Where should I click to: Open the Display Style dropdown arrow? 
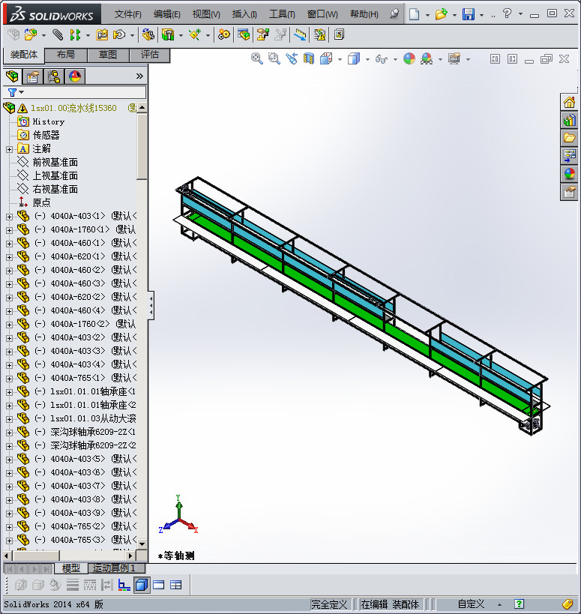[367, 59]
